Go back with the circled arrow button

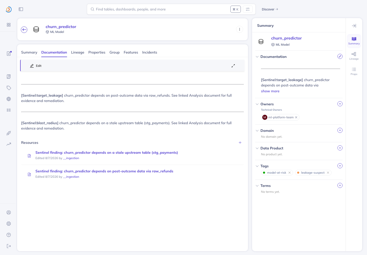click(x=24, y=30)
